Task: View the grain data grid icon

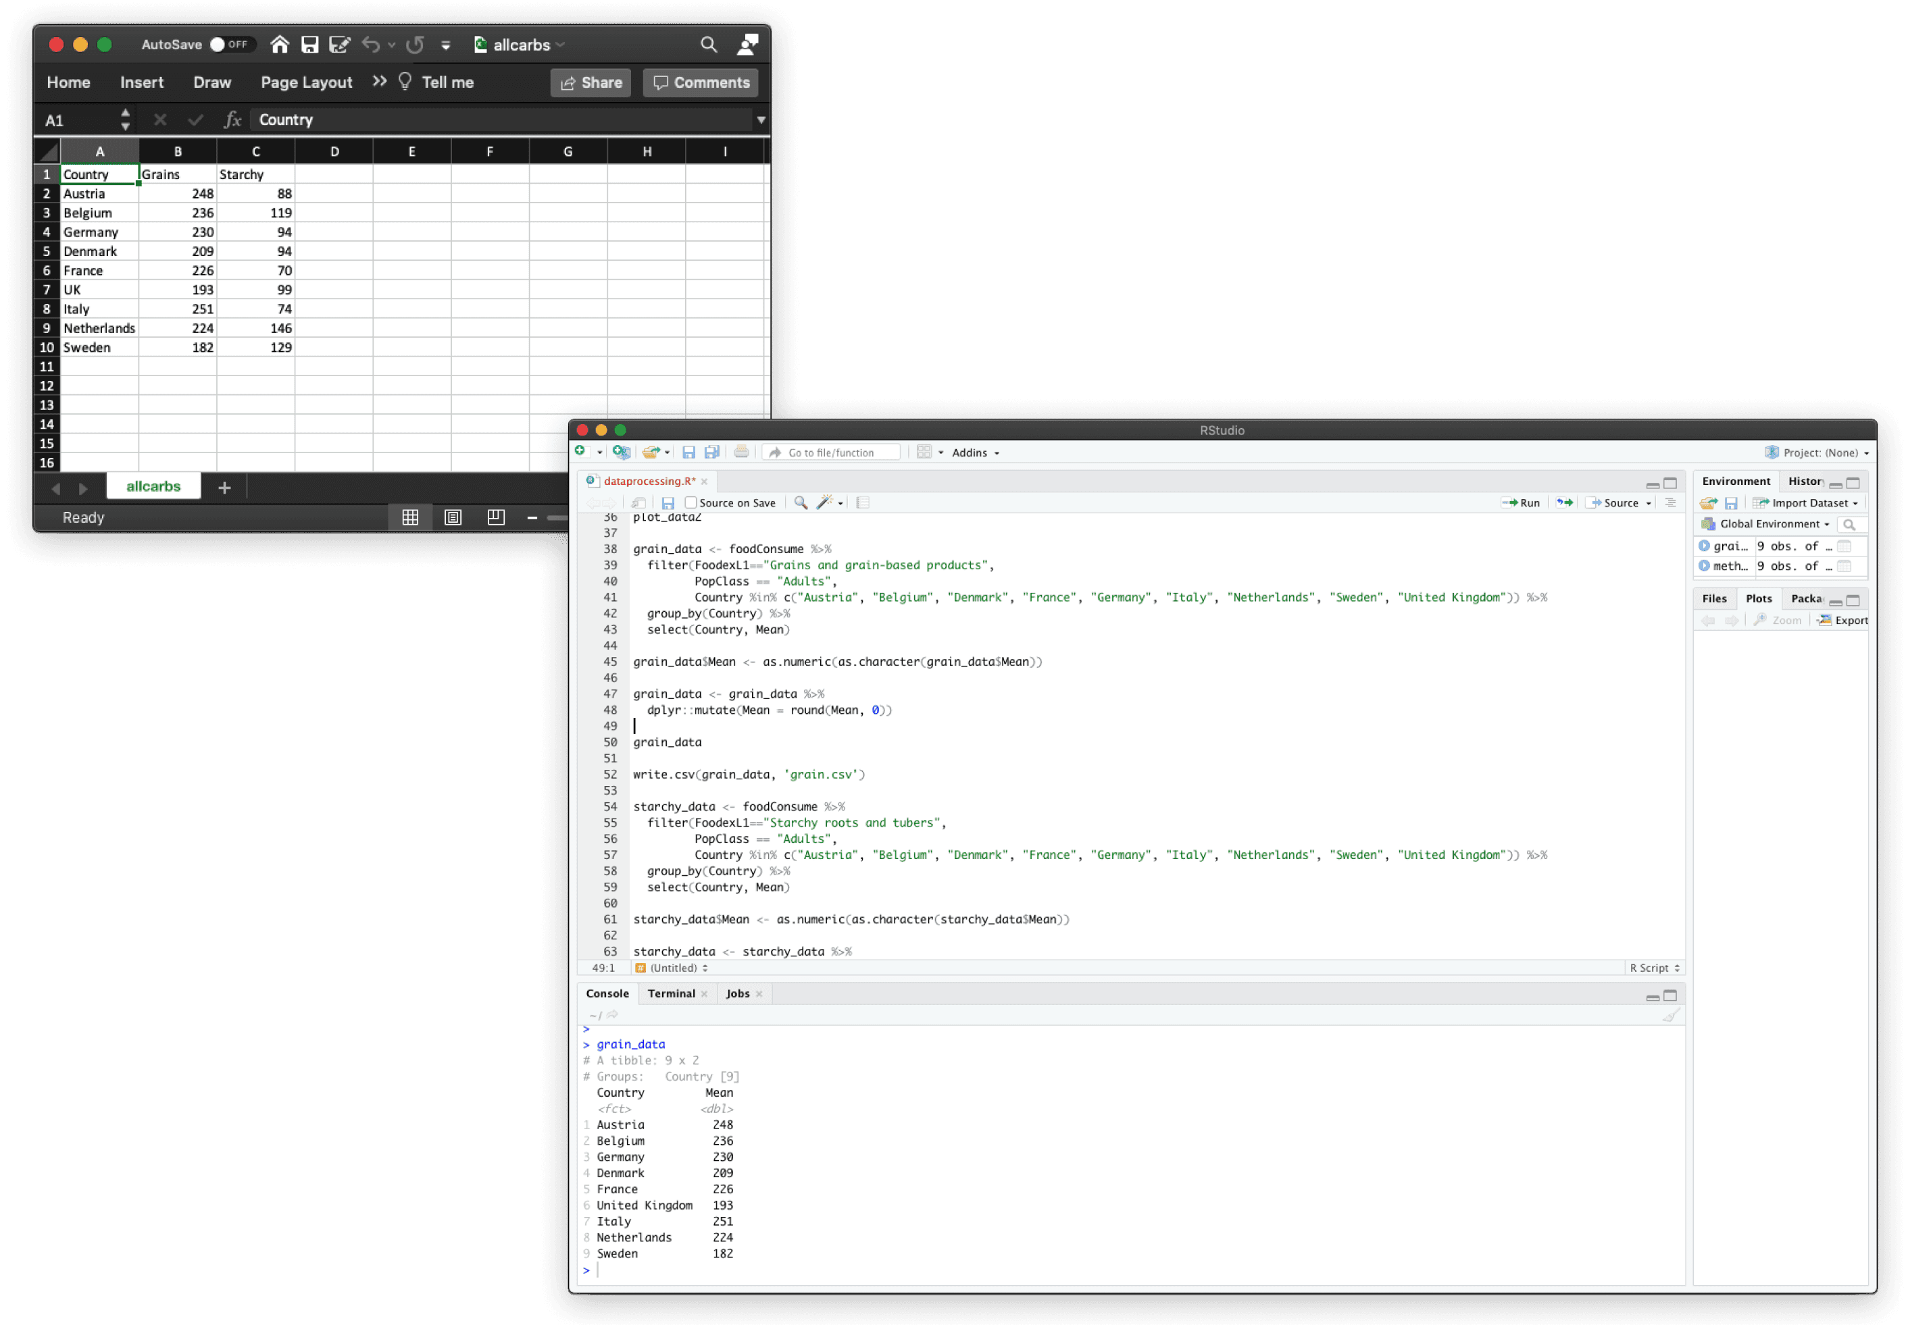Action: tap(1844, 546)
